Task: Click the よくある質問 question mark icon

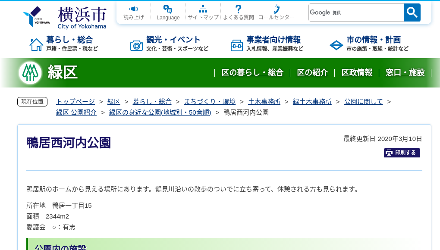Action: click(x=238, y=9)
